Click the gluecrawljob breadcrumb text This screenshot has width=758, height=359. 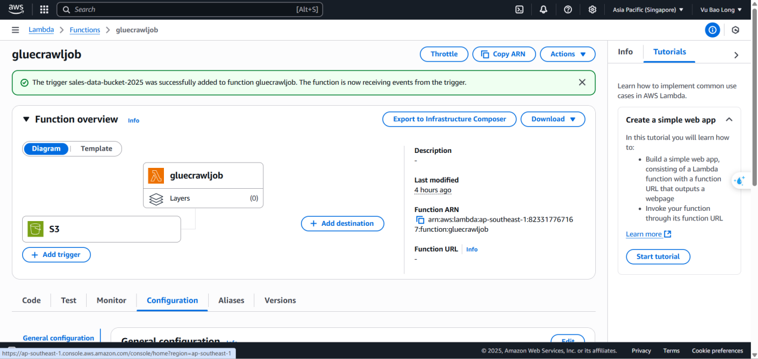pos(137,30)
